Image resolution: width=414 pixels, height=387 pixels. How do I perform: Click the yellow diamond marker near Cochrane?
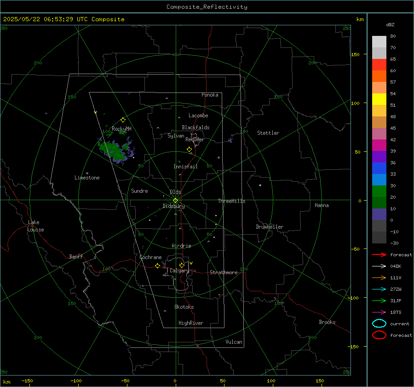point(157,266)
